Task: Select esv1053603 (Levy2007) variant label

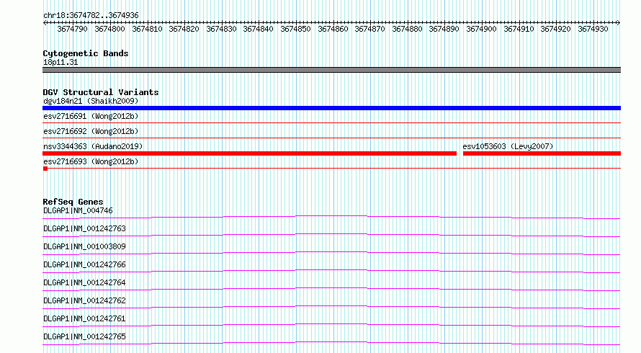Action: [x=508, y=146]
